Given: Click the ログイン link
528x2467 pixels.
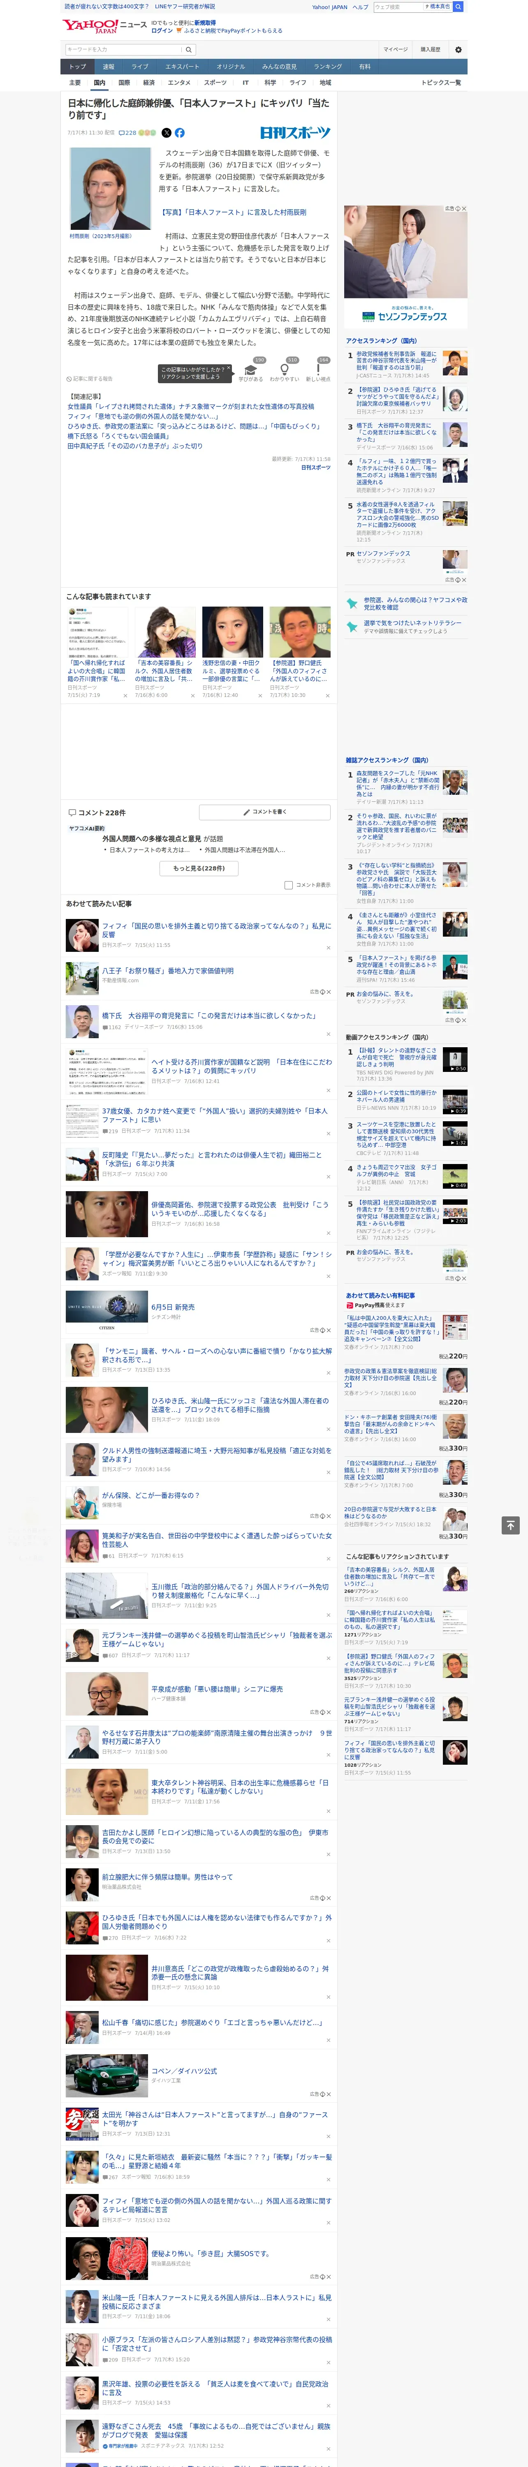Looking at the screenshot, I should click(x=162, y=31).
